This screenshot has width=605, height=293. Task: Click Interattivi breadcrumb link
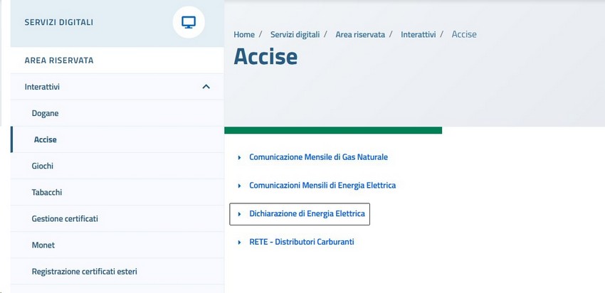pos(419,34)
